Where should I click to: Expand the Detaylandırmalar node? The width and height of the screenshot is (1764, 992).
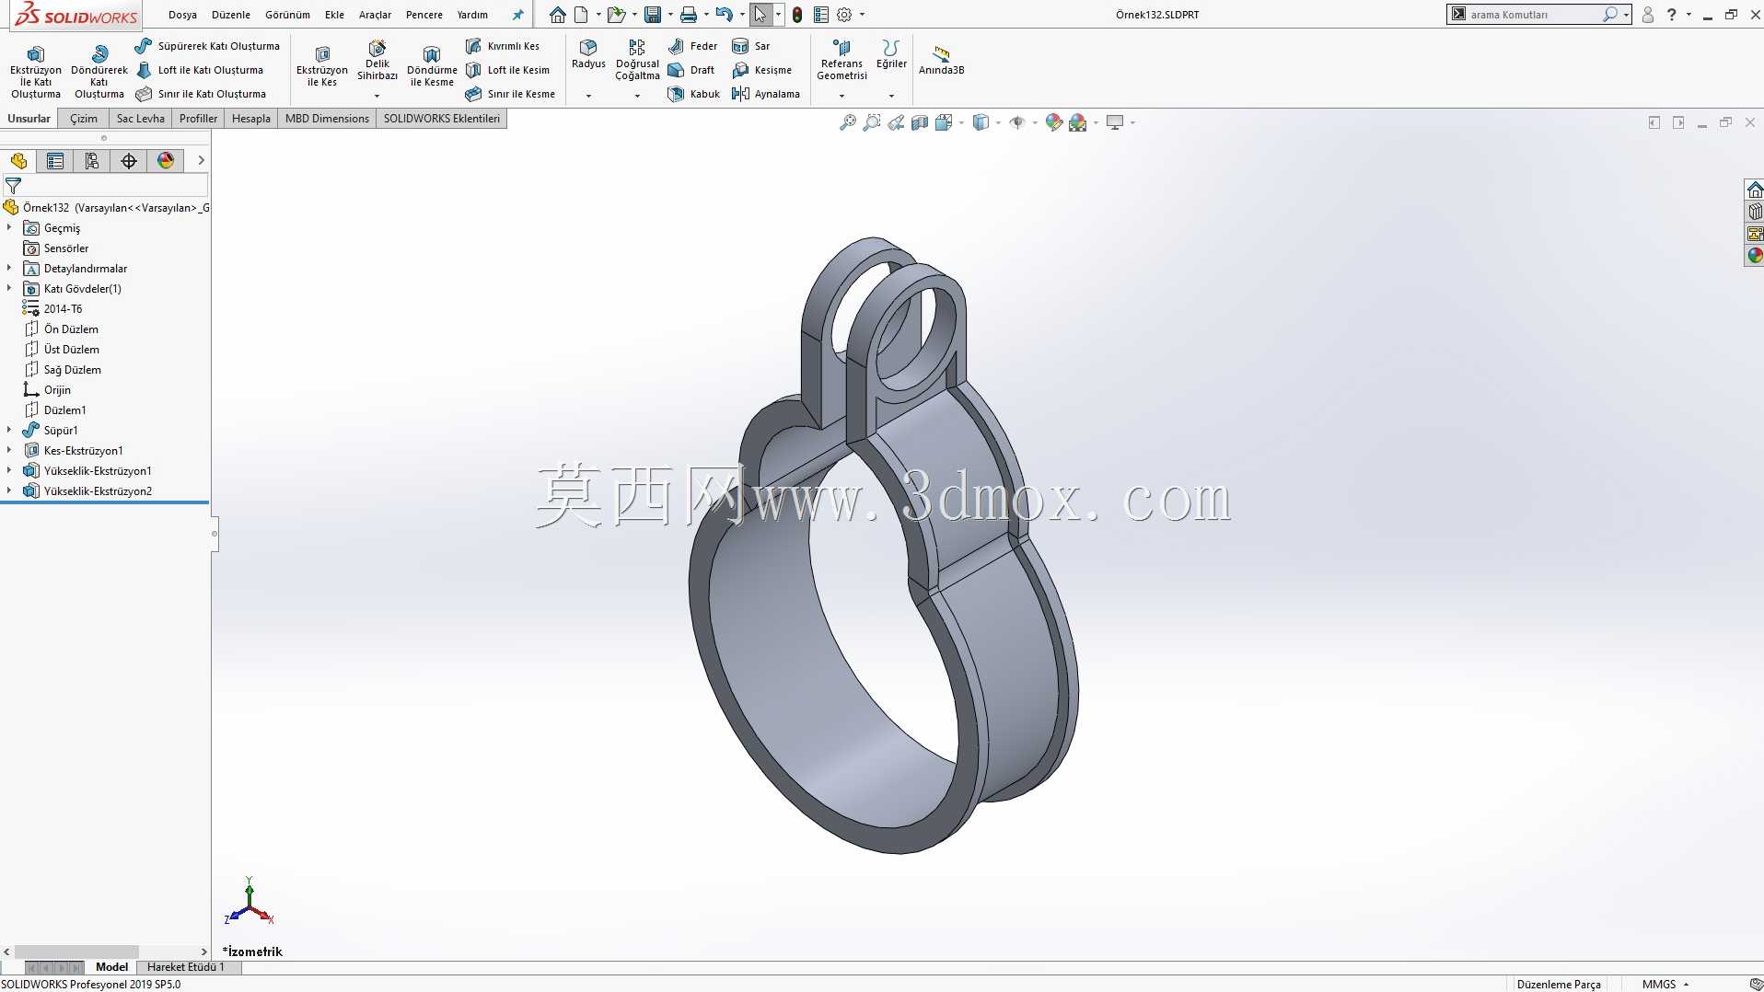coord(9,268)
